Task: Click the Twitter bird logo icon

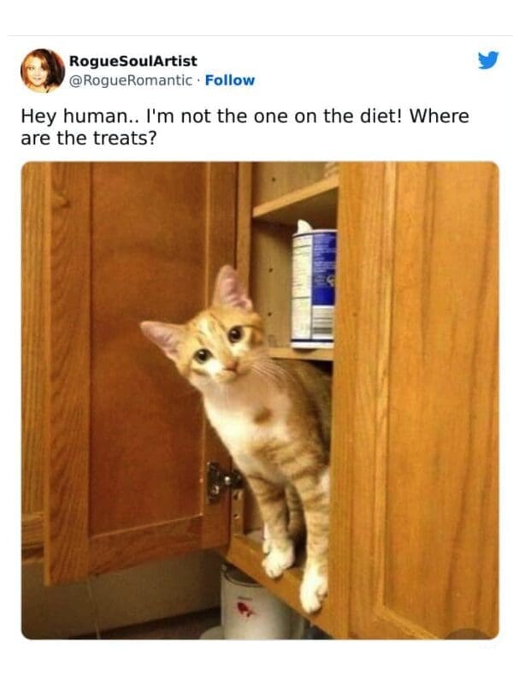Action: [488, 60]
